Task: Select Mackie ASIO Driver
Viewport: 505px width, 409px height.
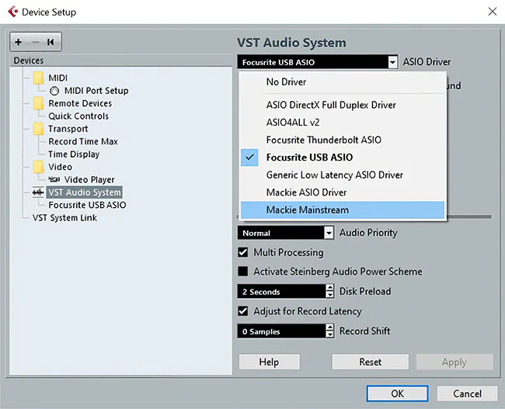Action: tap(343, 192)
